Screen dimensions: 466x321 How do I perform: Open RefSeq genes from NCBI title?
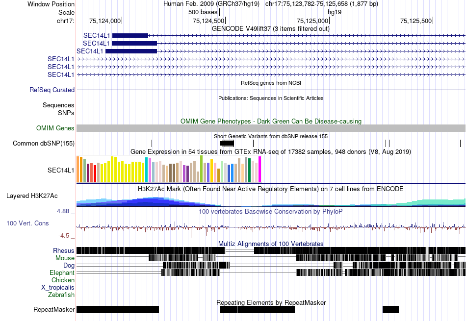pyautogui.click(x=271, y=83)
